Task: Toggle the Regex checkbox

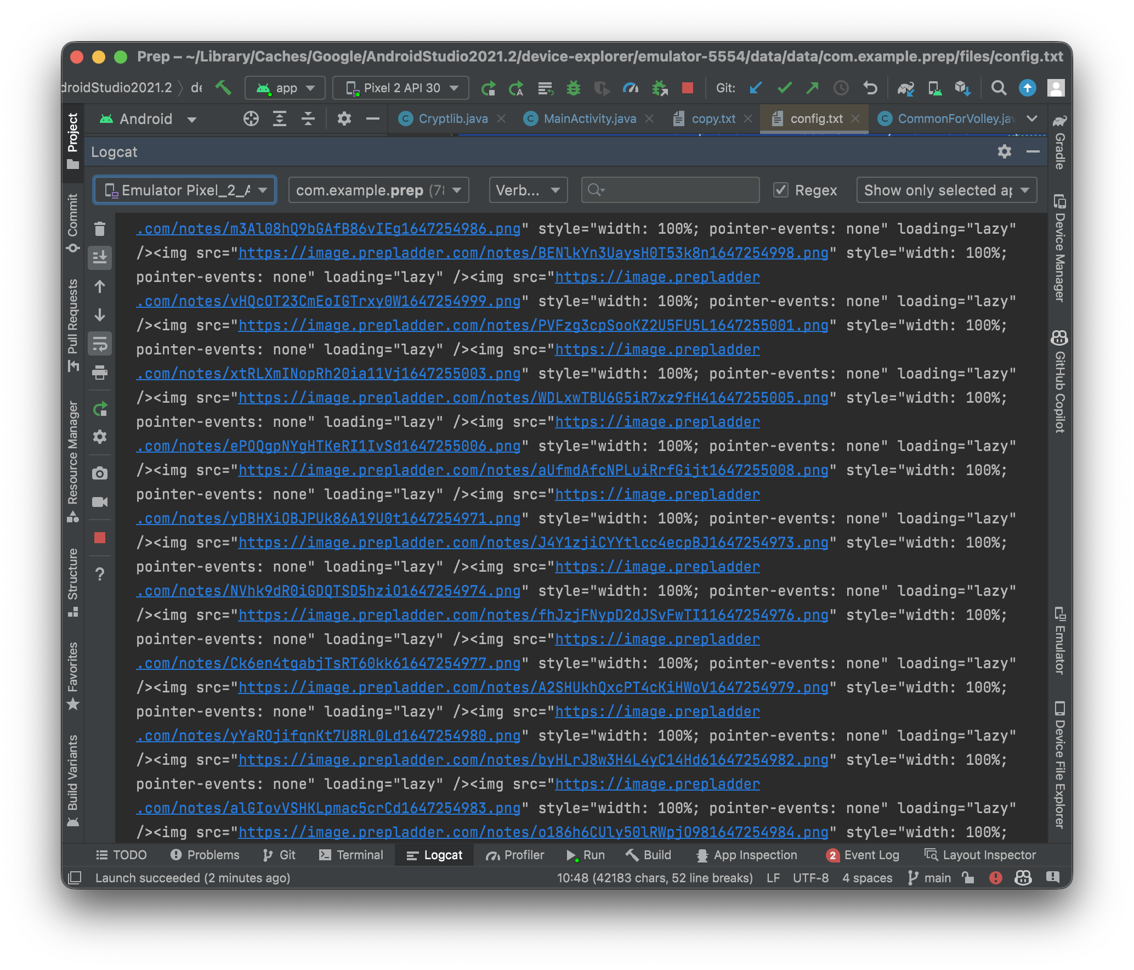Action: coord(781,190)
